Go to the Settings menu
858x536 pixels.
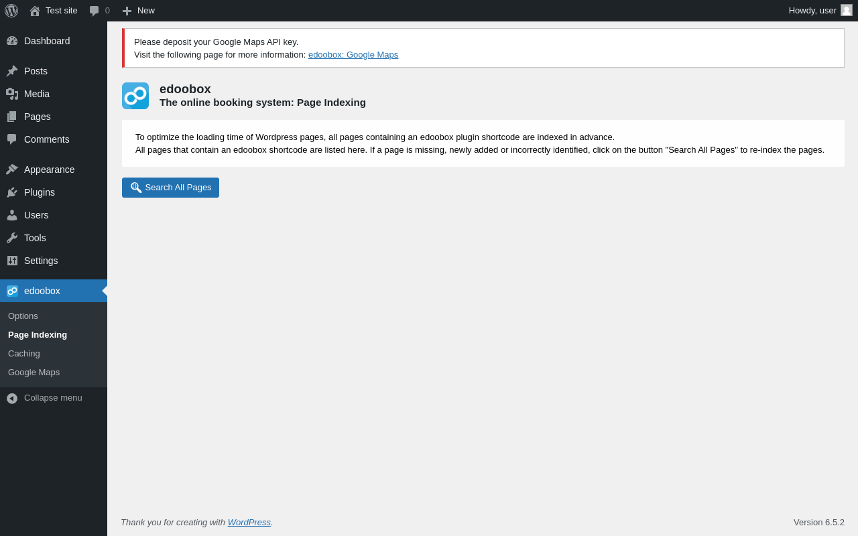[x=41, y=261]
